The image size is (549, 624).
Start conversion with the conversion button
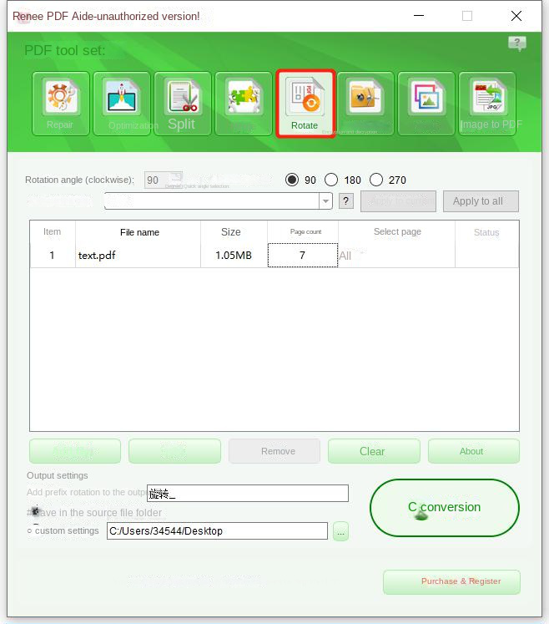[x=444, y=508]
